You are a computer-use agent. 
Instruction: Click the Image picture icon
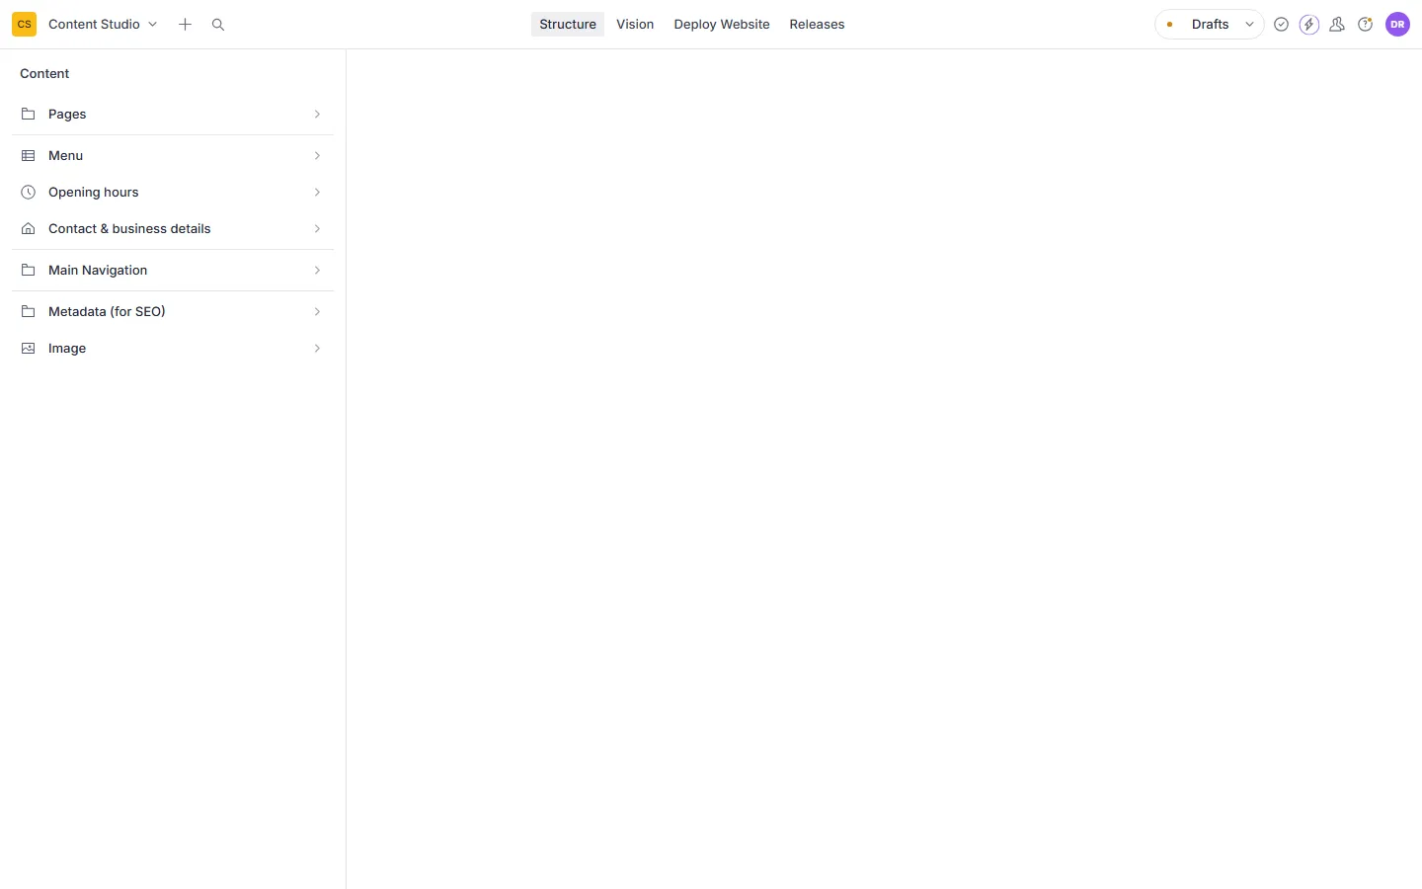click(x=29, y=348)
